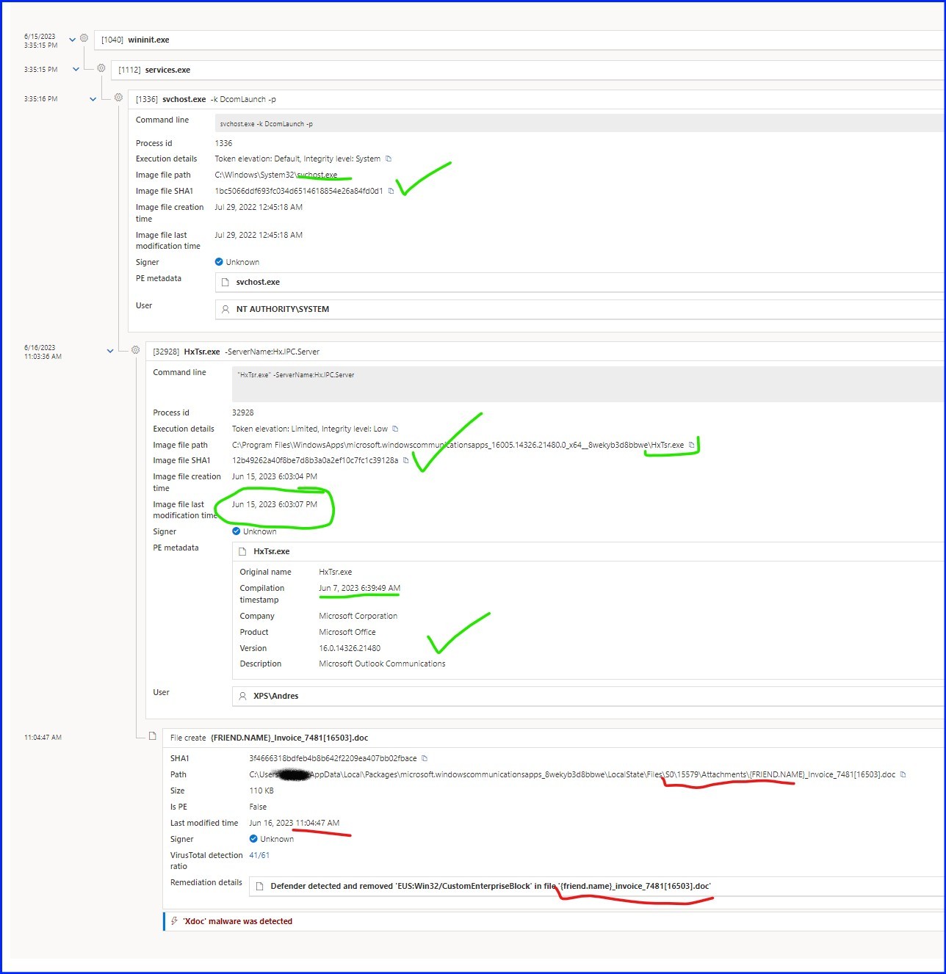
Task: Collapse the wininit.exe process node
Action: (x=71, y=39)
